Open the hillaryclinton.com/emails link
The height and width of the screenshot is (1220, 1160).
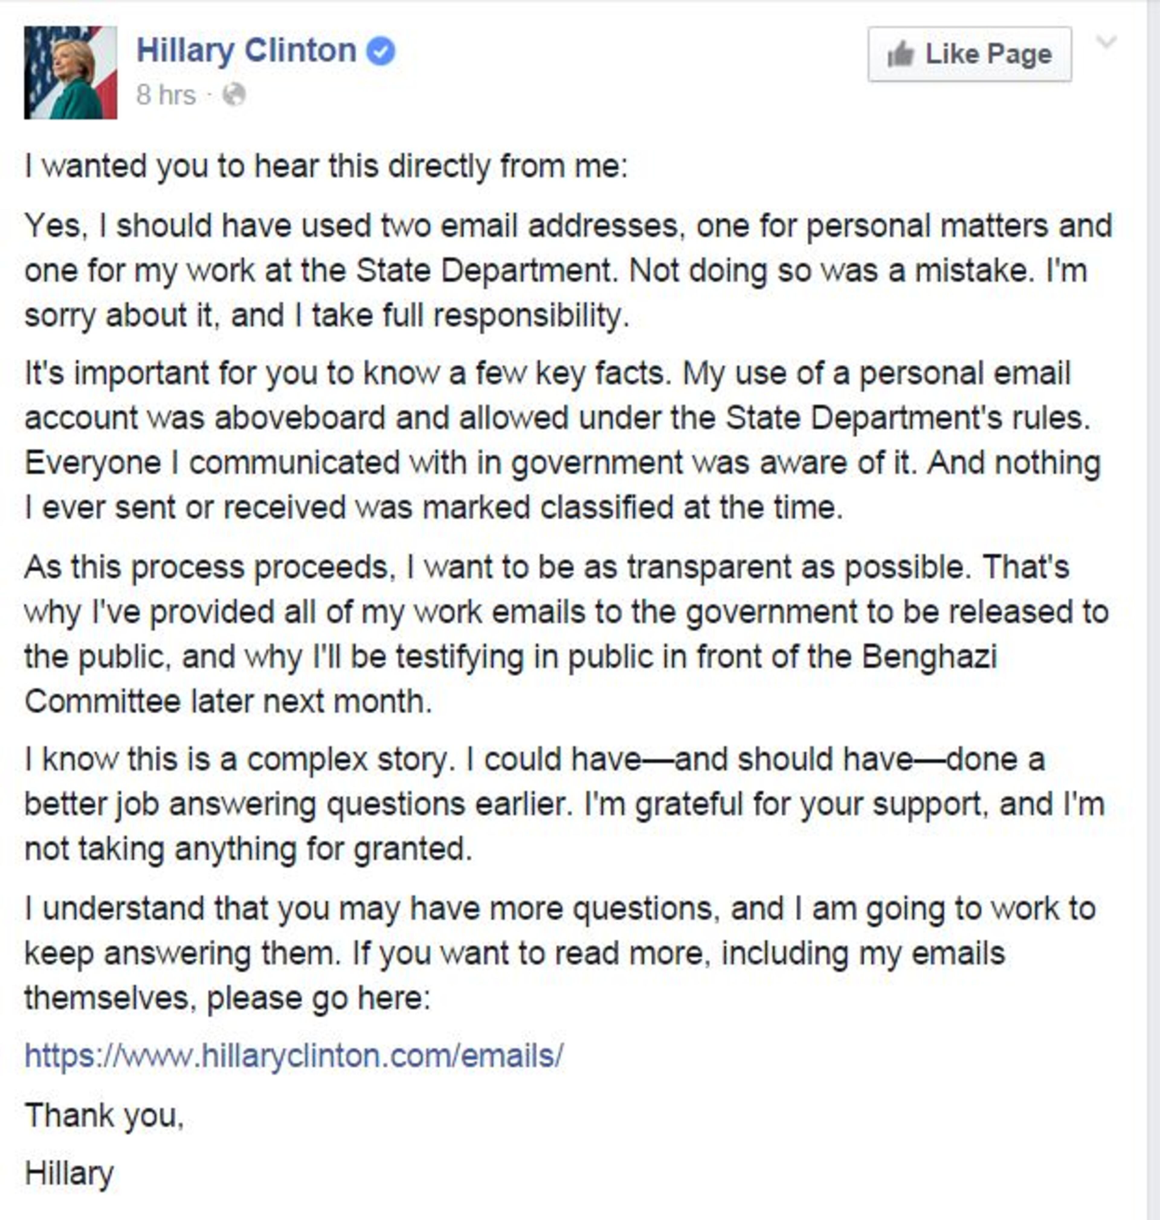(x=294, y=1055)
